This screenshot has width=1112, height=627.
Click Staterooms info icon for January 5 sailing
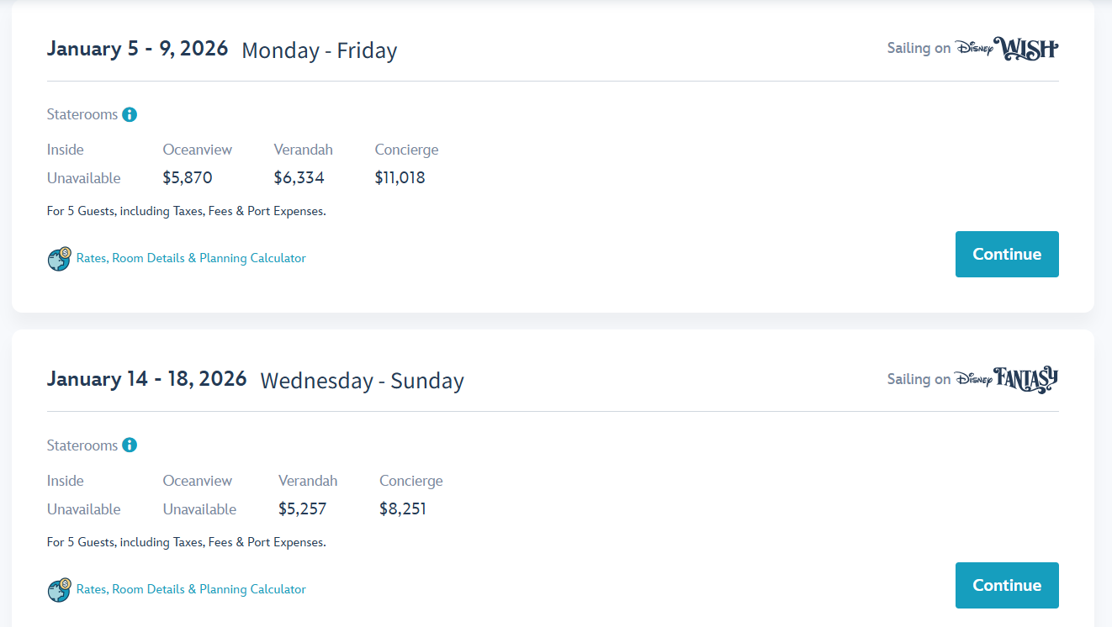point(130,114)
